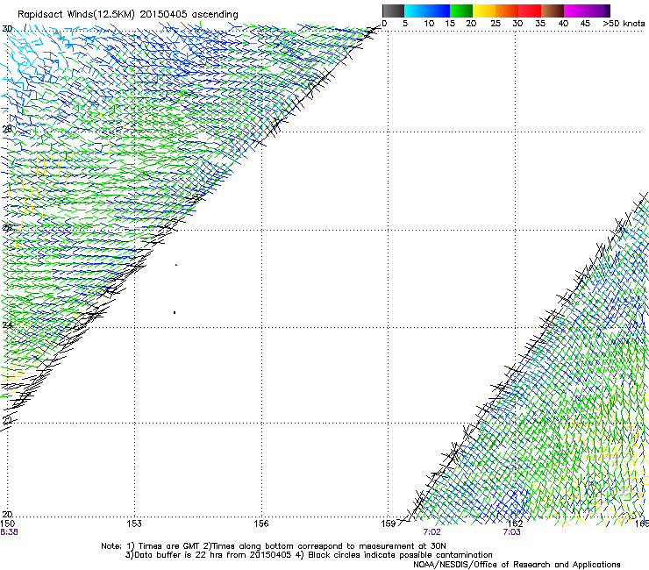Click the purple time stamp '7:02'
This screenshot has height=570, width=649.
[x=431, y=532]
